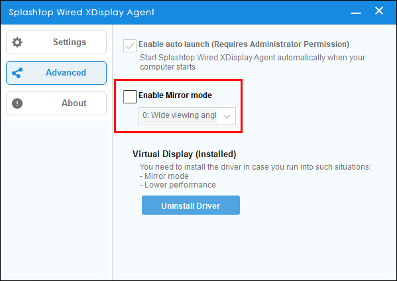The image size is (397, 281).
Task: Open the About section label
Action: 74,103
